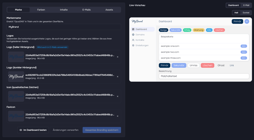The image size is (254, 140).
Task: Click the MyBrand logo in preview sidebar
Action: click(137, 21)
